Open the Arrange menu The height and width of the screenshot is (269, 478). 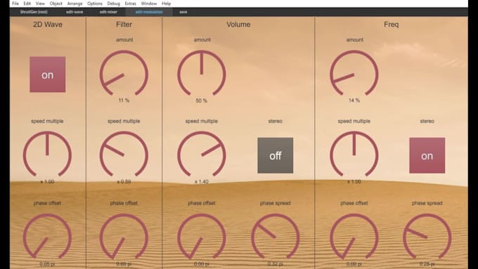[x=75, y=4]
